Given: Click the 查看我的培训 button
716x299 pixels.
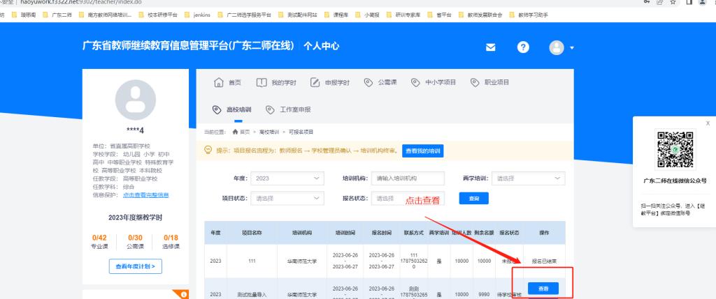Looking at the screenshot, I should tap(422, 151).
